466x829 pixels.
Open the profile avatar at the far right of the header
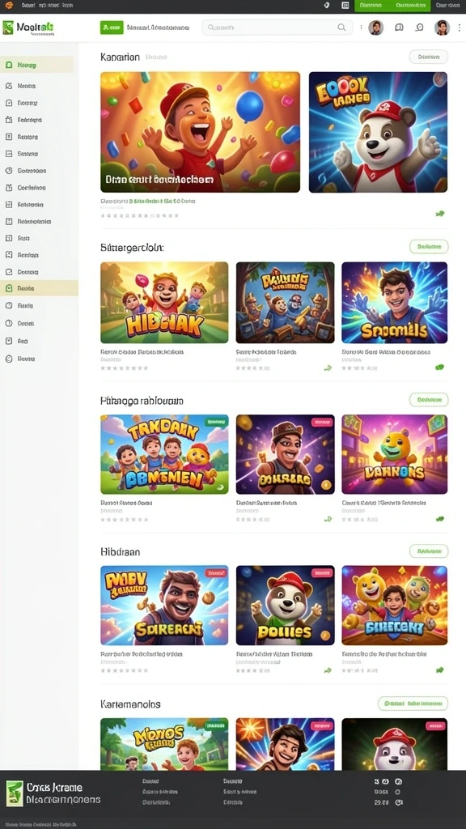(442, 28)
